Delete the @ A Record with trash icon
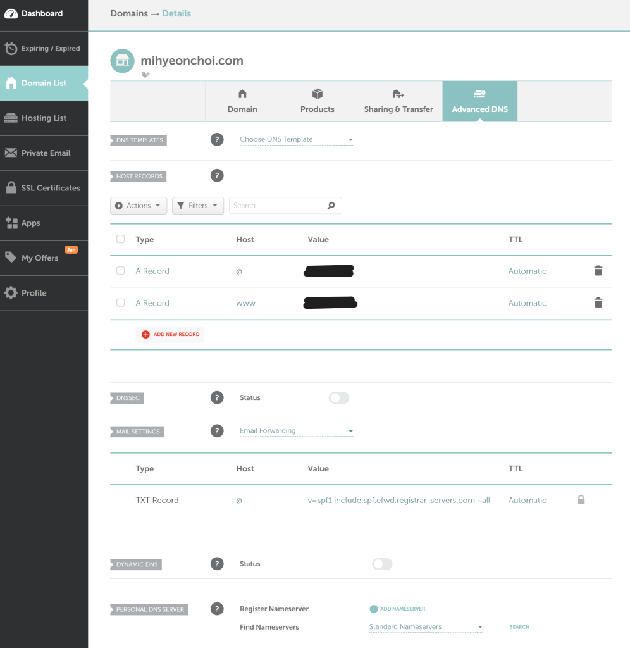The width and height of the screenshot is (630, 648). click(x=598, y=271)
